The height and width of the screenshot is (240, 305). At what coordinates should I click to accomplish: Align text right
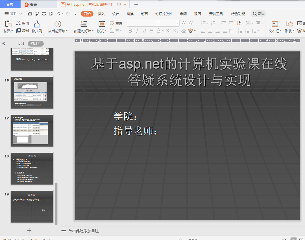pyautogui.click(x=218, y=31)
